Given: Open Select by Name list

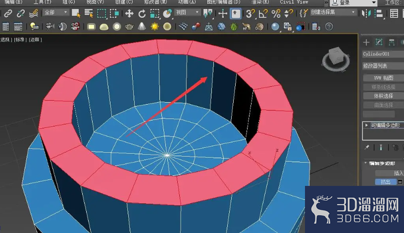Looking at the screenshot, I should pos(89,13).
